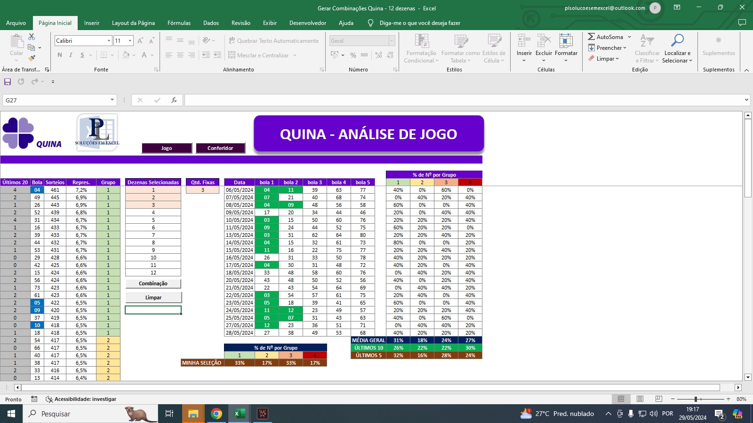Screen dimensions: 753x423
Task: Open the fill color bucket
Action: click(x=126, y=55)
